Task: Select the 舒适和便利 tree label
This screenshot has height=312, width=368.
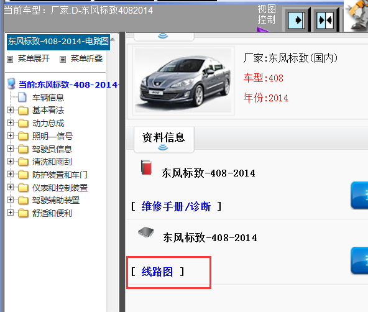Action: tap(52, 213)
